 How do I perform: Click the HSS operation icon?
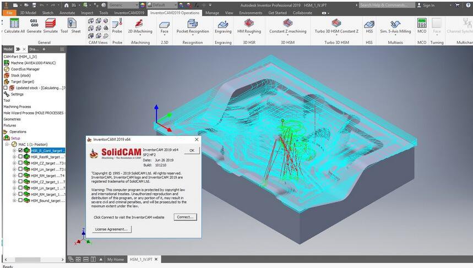369,24
